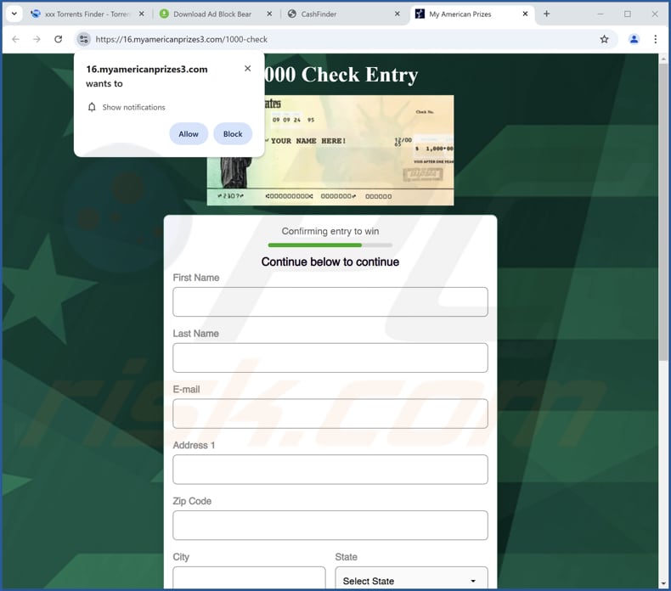Viewport: 671px width, 591px height.
Task: Reload the current page
Action: (x=59, y=39)
